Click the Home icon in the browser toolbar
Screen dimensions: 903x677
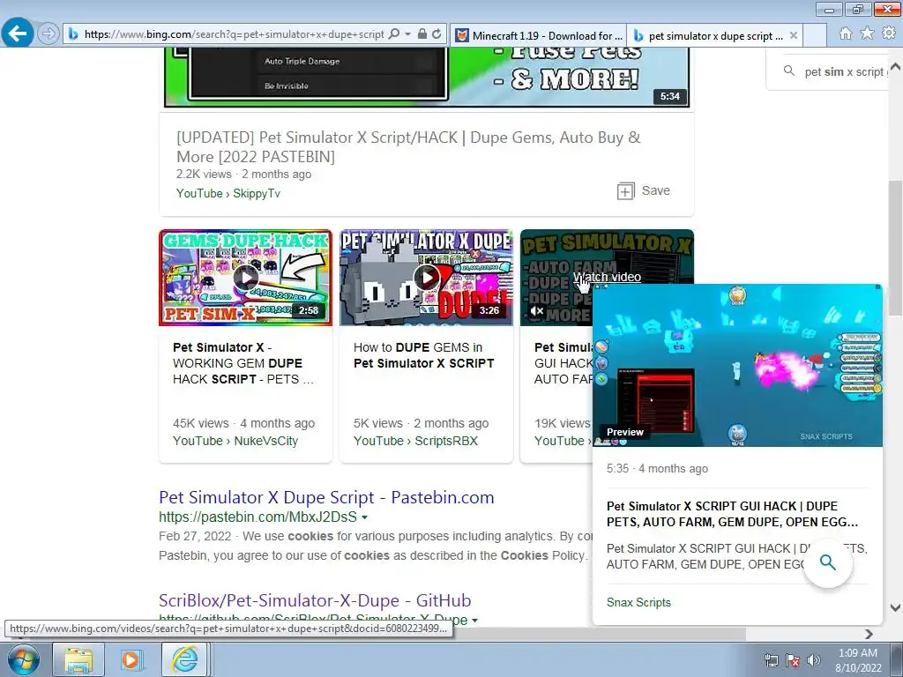point(846,33)
